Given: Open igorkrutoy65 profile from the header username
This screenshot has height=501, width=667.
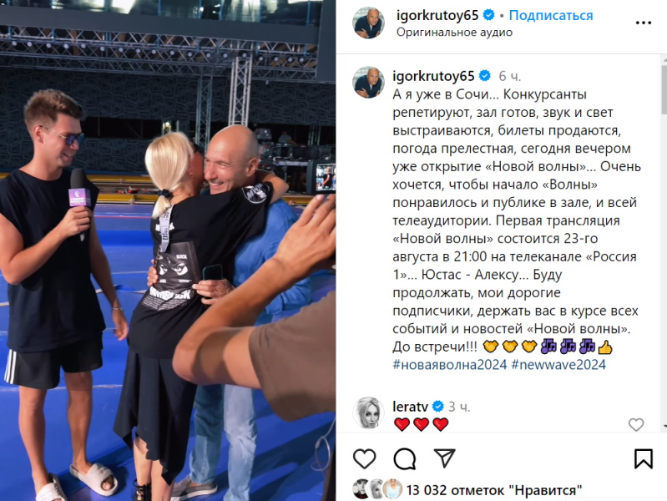Looking at the screenshot, I should pyautogui.click(x=437, y=15).
